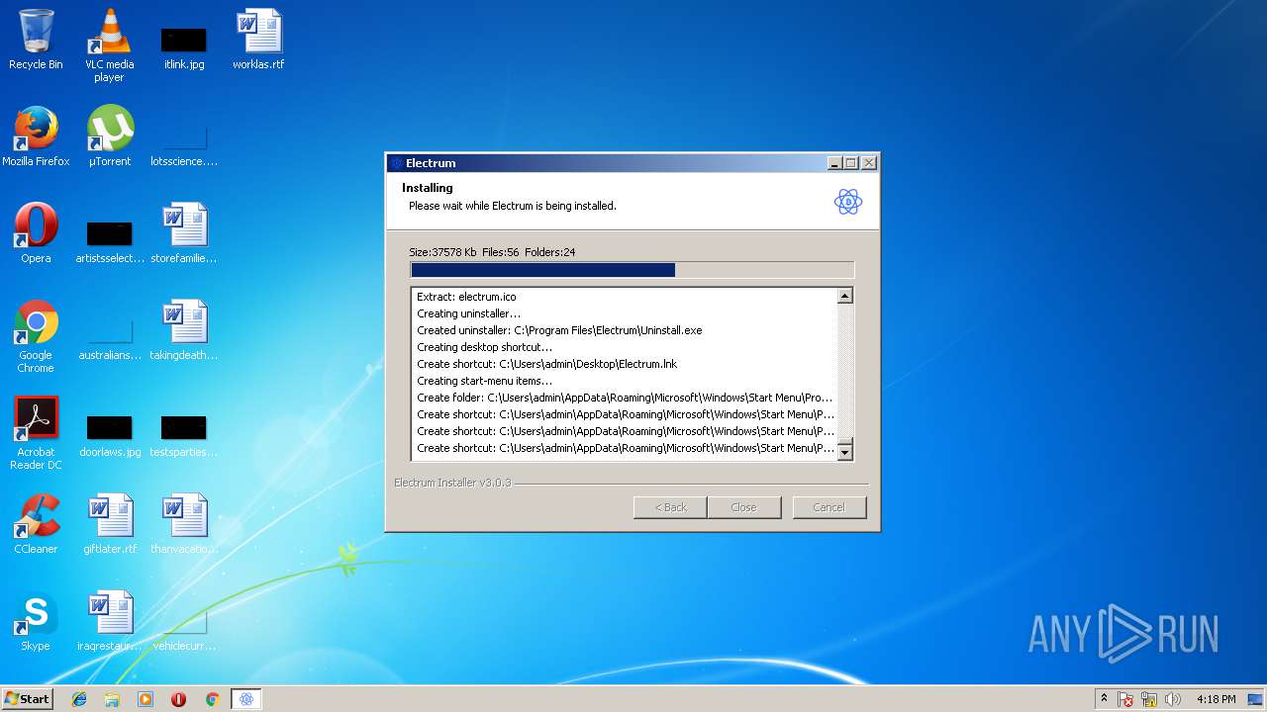Viewport: 1267px width, 712px height.
Task: Show hidden system tray icons
Action: click(1104, 699)
